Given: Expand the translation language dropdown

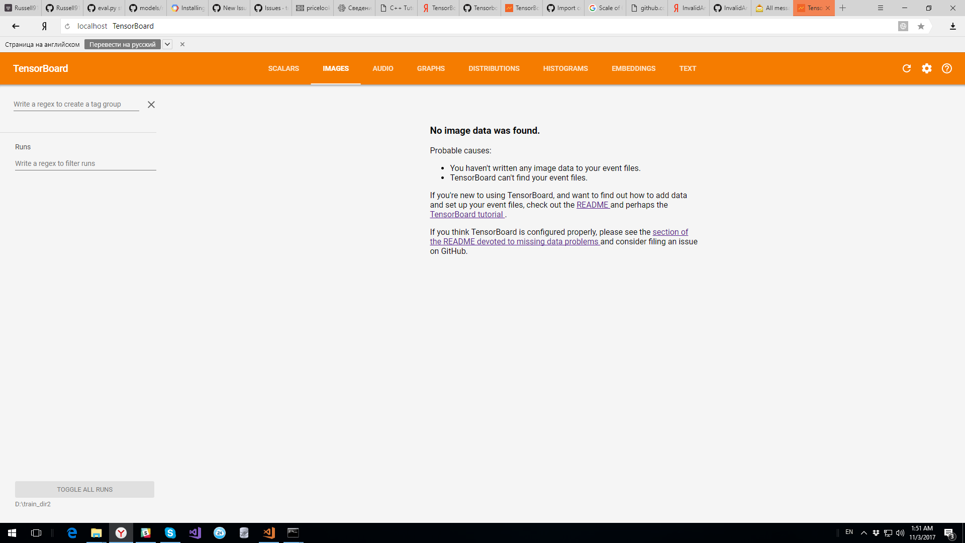Looking at the screenshot, I should 167,44.
